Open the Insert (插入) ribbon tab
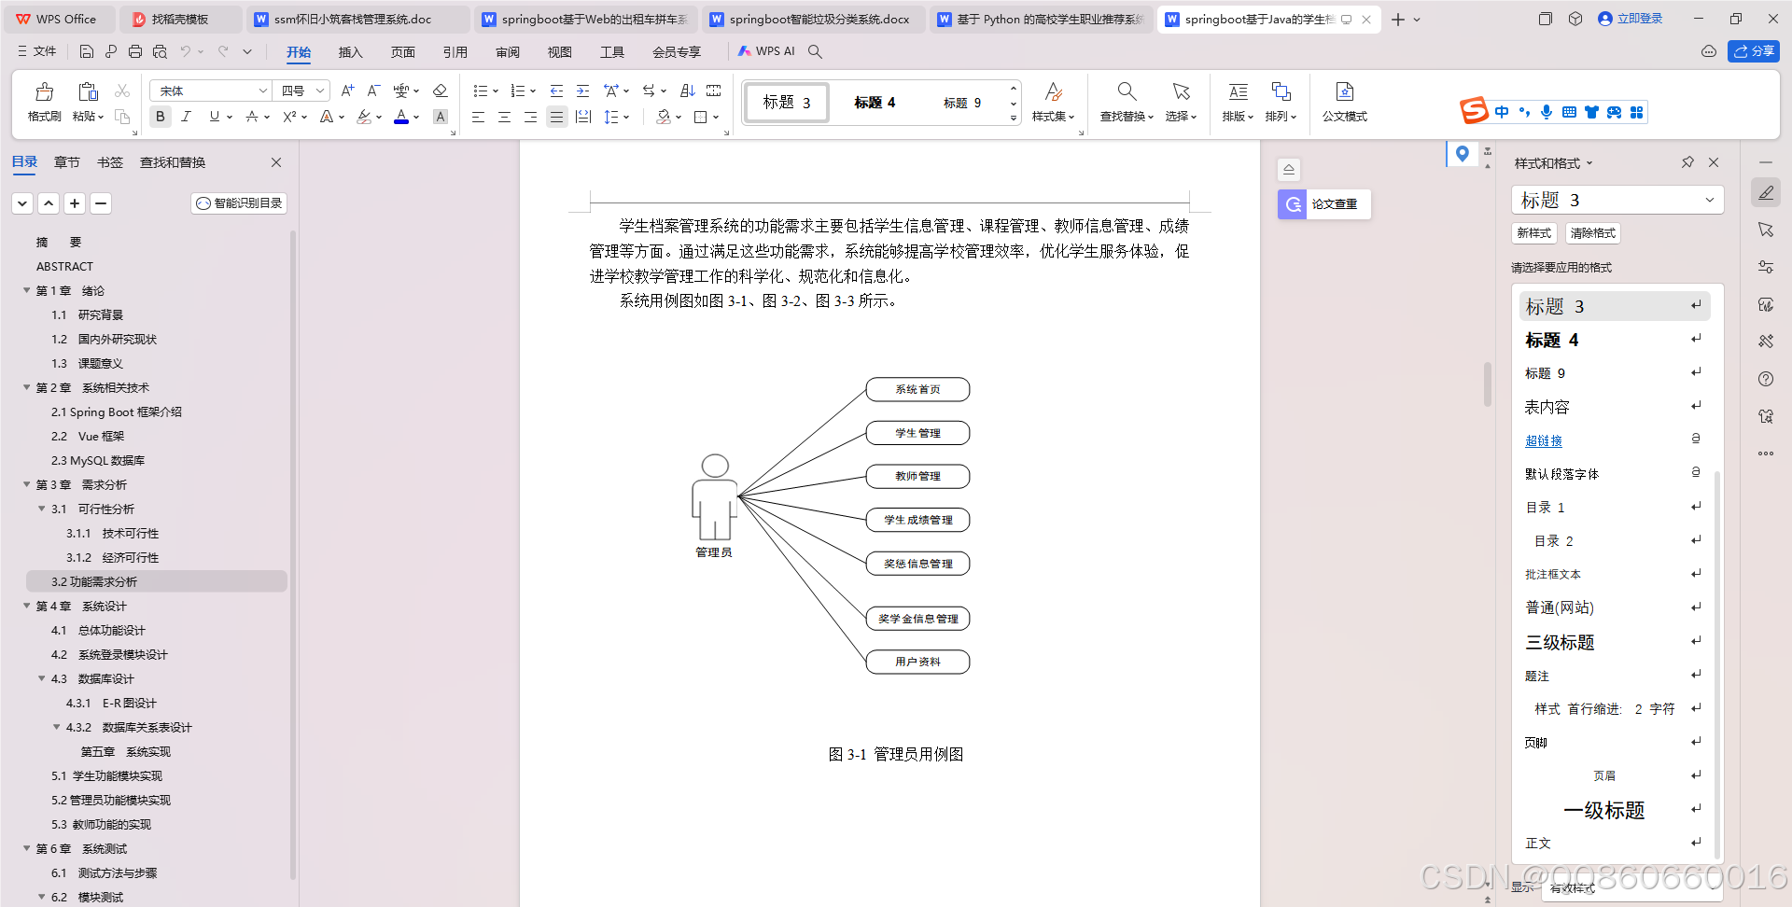The height and width of the screenshot is (907, 1792). click(x=350, y=52)
